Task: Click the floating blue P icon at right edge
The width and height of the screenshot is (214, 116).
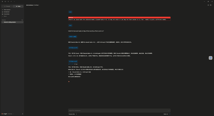Action: pyautogui.click(x=211, y=58)
